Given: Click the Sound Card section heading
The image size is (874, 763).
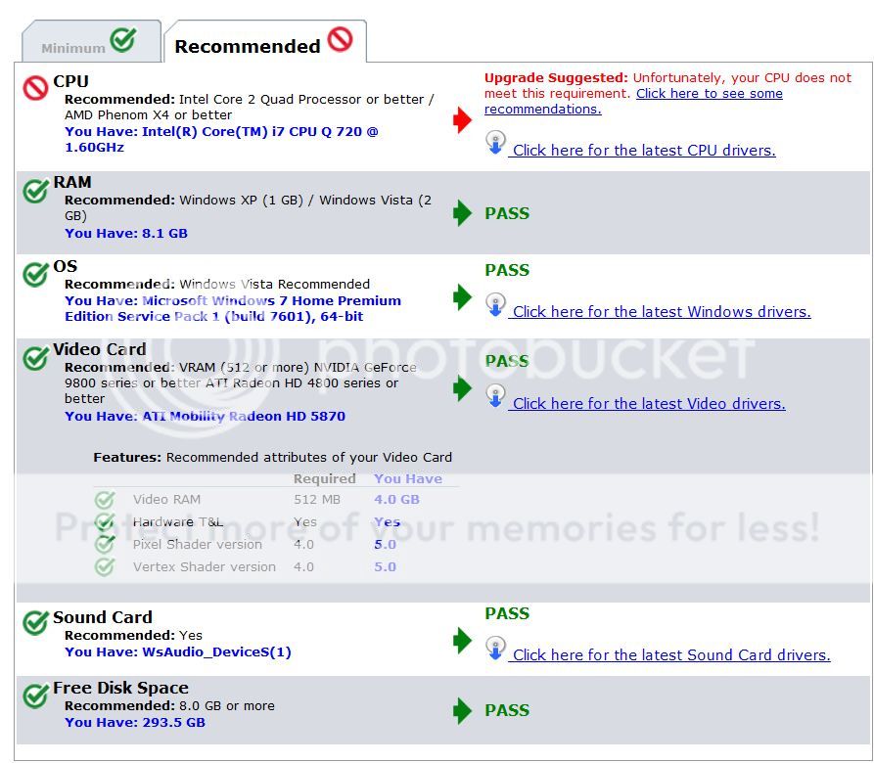Looking at the screenshot, I should [x=103, y=617].
